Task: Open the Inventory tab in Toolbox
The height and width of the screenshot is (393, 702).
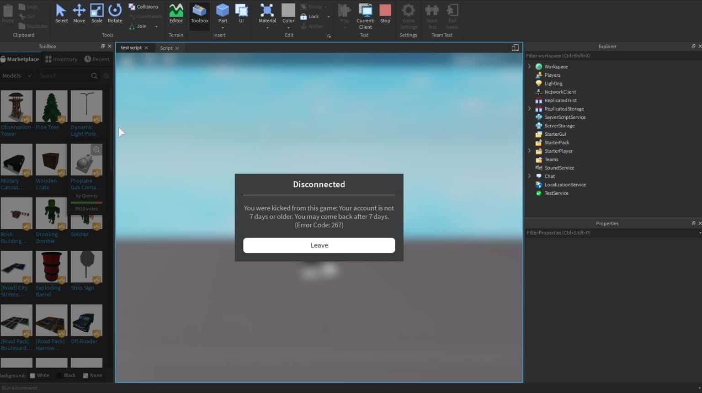Action: point(61,59)
